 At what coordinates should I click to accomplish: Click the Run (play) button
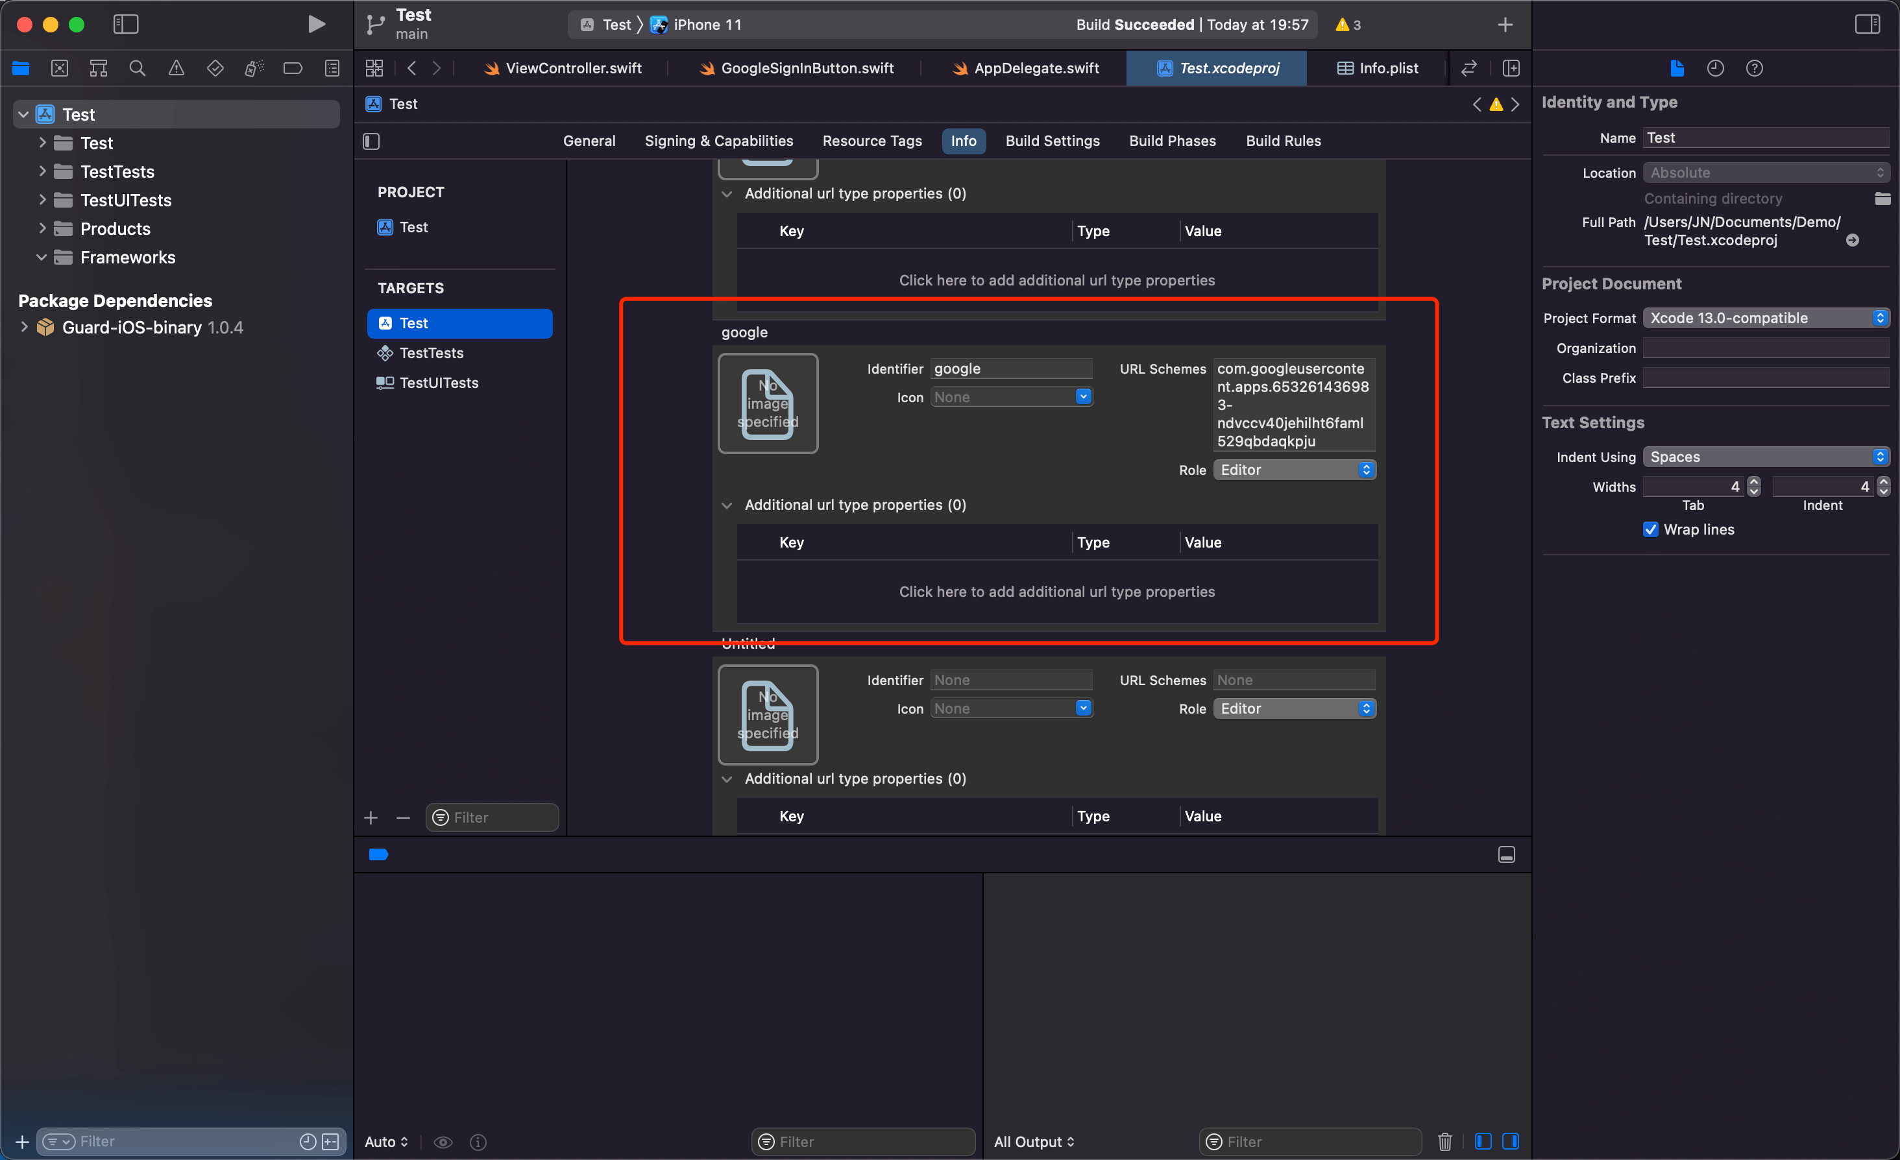point(315,24)
